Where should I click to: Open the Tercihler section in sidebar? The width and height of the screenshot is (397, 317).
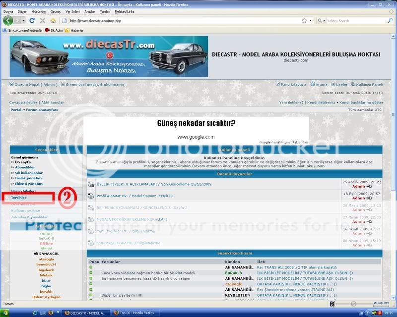pos(19,198)
